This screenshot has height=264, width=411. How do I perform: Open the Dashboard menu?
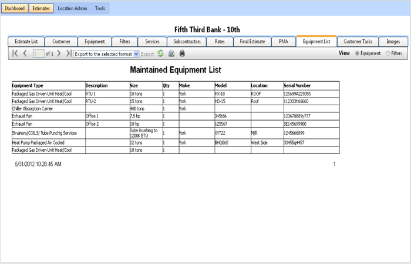(15, 8)
